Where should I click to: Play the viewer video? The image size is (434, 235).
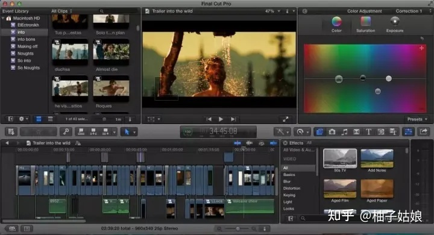(x=221, y=119)
